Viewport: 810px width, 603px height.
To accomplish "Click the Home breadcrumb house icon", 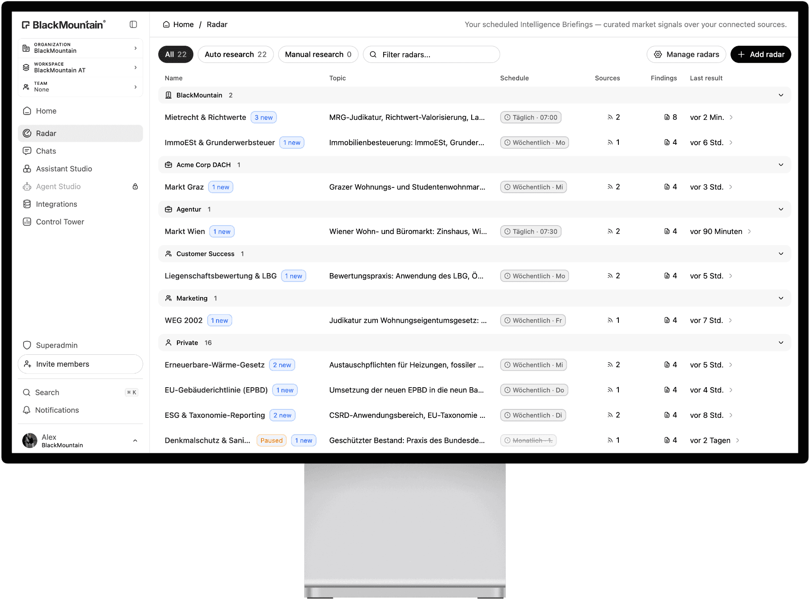I will (166, 24).
